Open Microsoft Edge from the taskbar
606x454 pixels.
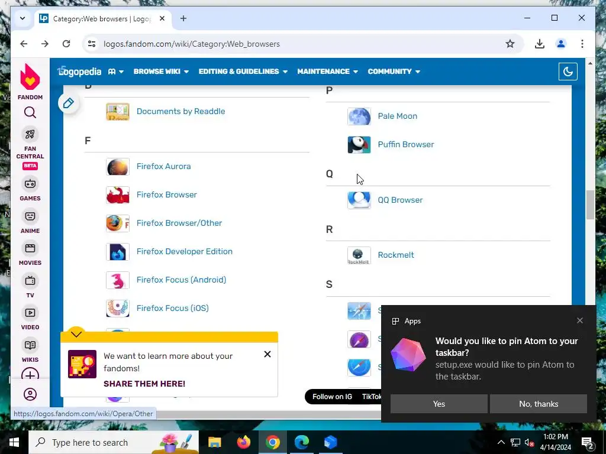click(x=301, y=442)
